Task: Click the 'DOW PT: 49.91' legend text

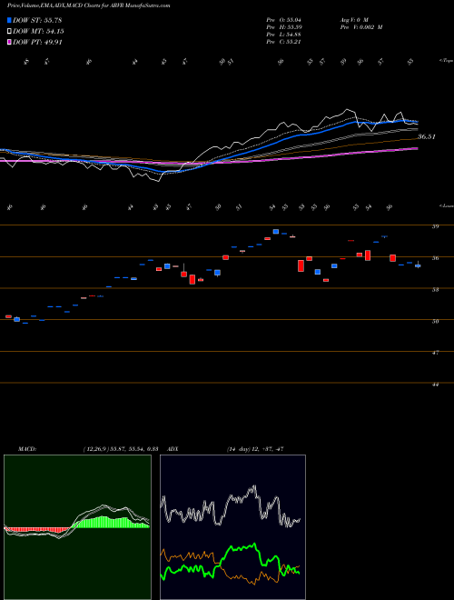Action: click(37, 42)
